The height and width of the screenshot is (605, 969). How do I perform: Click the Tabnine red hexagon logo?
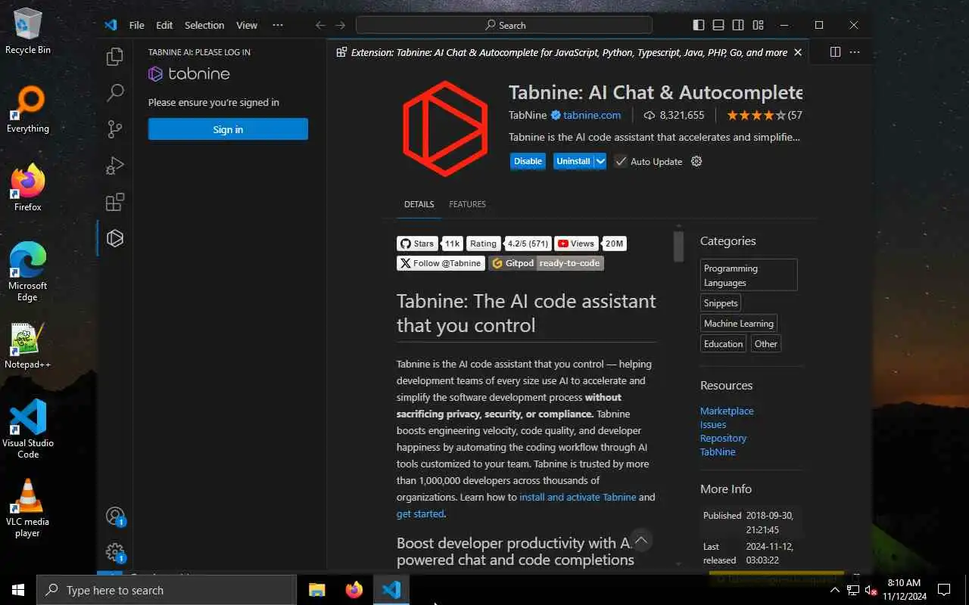point(445,129)
